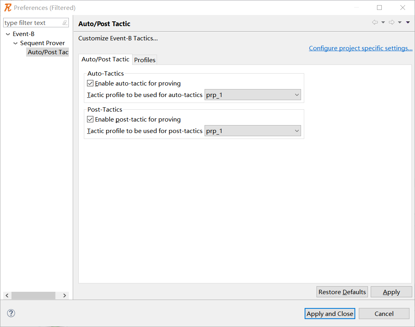Screen dimensions: 415x327
Task: Click the Post-Tactics group label
Action: (105, 109)
